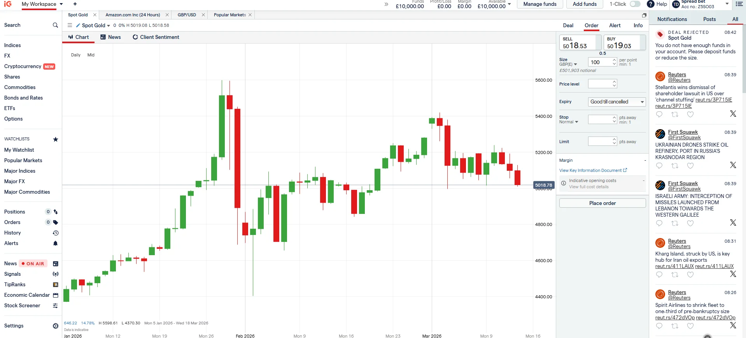Select the Info tab
This screenshot has height=338, width=746.
(638, 26)
